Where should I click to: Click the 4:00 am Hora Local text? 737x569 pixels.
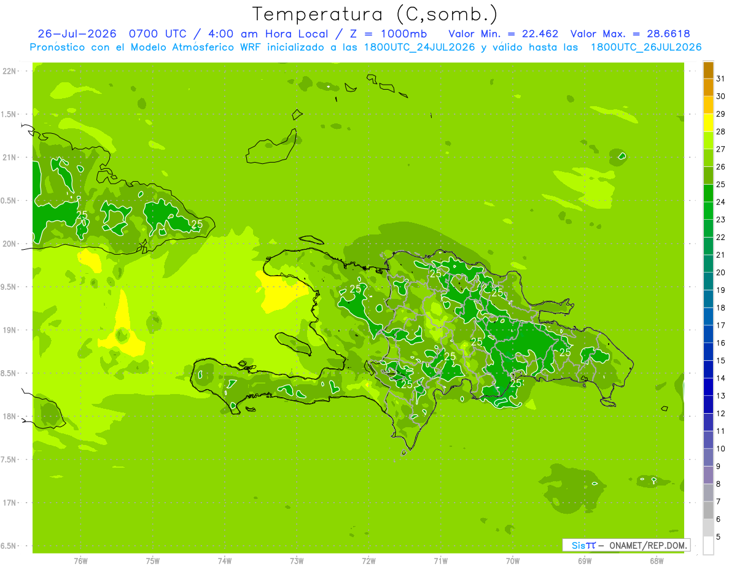coord(235,34)
